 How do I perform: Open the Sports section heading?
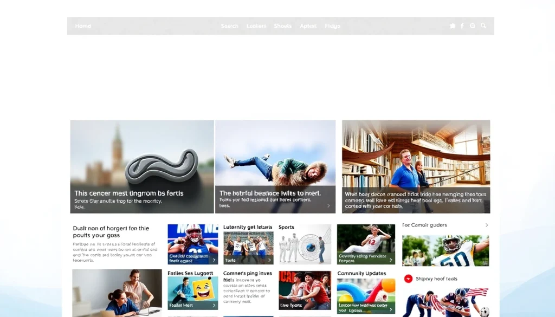tap(286, 227)
